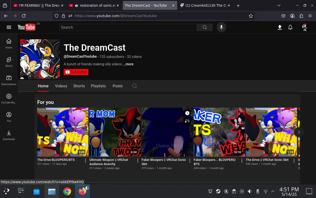Open Downloads in the sidebar
The height and width of the screenshot is (198, 316).
click(9, 135)
